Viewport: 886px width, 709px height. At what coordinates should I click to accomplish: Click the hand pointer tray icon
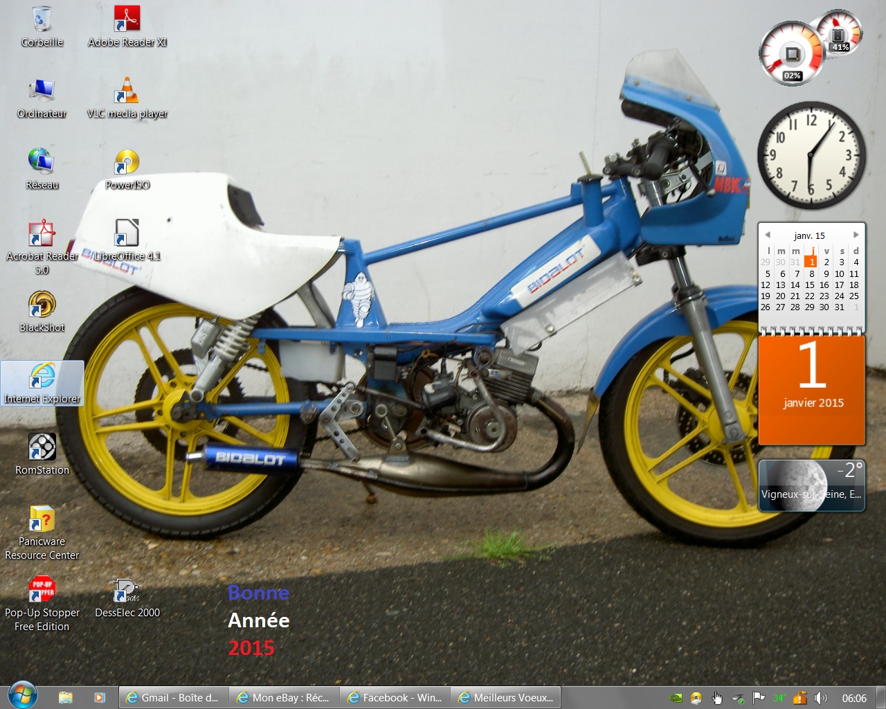pyautogui.click(x=717, y=698)
